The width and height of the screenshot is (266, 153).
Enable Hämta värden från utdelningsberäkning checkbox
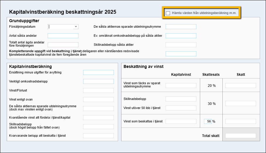pyautogui.click(x=168, y=13)
